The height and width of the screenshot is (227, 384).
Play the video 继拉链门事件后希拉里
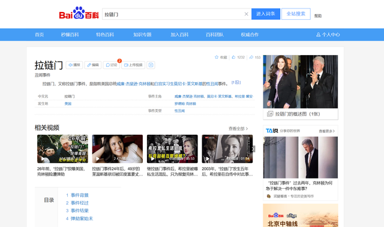172,149
